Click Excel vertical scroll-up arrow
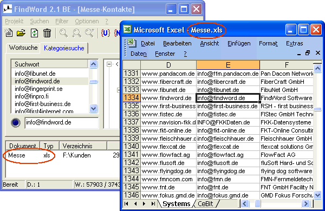This screenshot has width=325, height=211. pos(317,68)
